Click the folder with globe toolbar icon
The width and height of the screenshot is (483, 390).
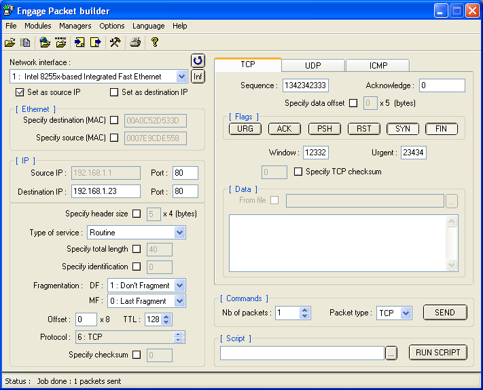pos(45,42)
